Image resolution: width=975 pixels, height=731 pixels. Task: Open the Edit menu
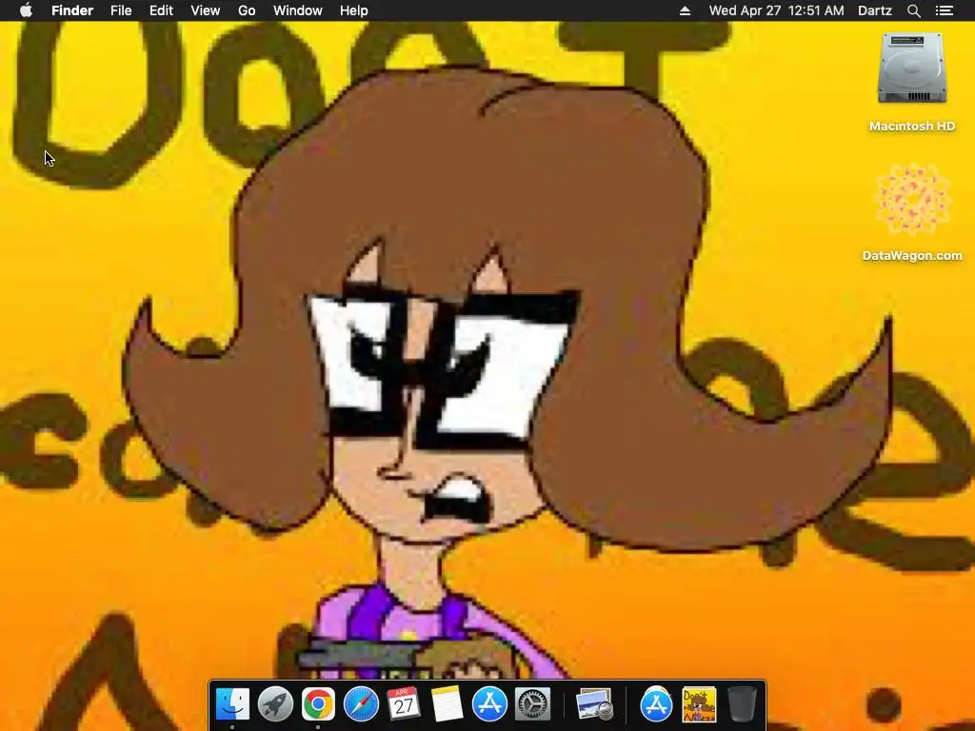coord(161,10)
